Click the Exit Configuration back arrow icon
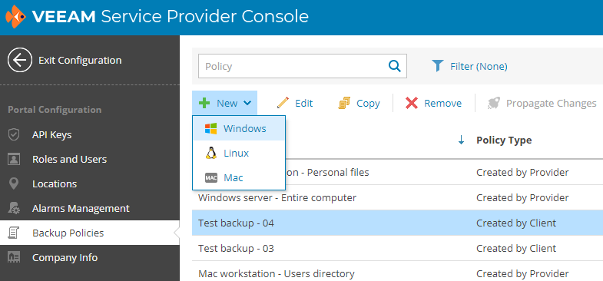Viewport: 603px width, 281px height. click(x=20, y=60)
